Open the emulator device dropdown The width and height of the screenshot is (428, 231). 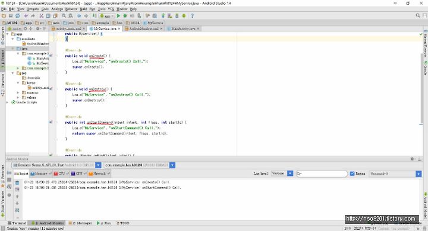98,165
